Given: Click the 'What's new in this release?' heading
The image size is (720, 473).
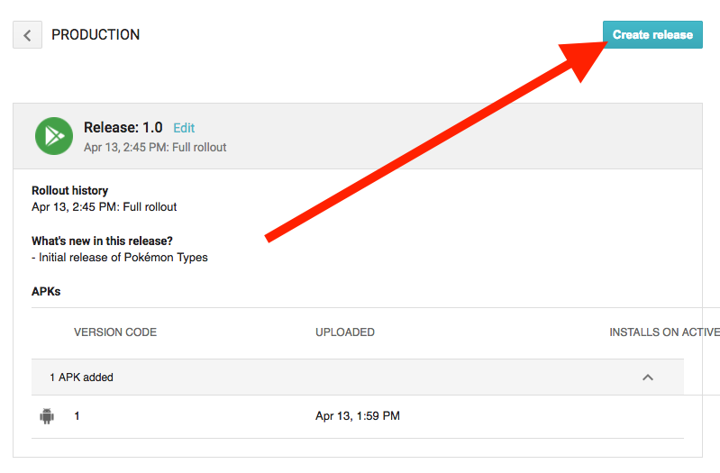Looking at the screenshot, I should pos(102,241).
